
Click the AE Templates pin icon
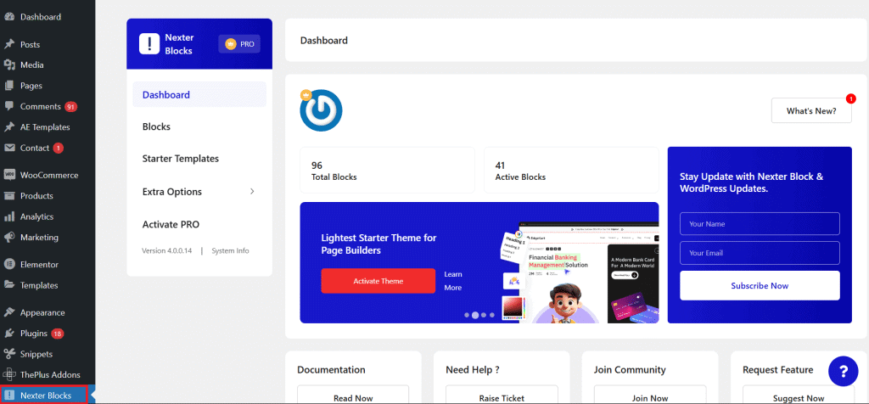click(x=8, y=127)
